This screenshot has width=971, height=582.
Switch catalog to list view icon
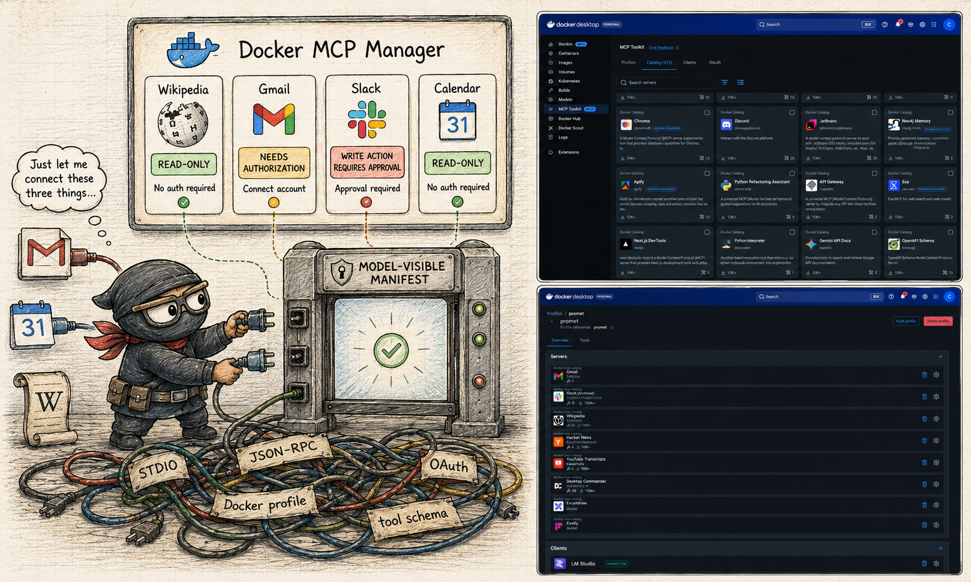point(741,83)
